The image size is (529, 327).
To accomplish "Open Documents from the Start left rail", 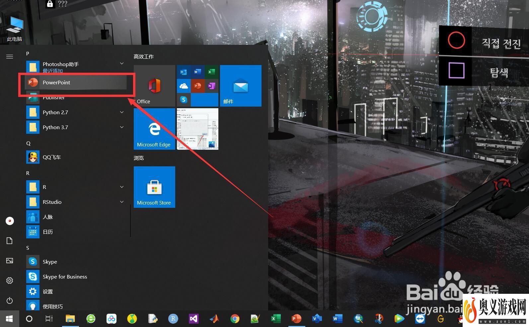I will coord(10,241).
